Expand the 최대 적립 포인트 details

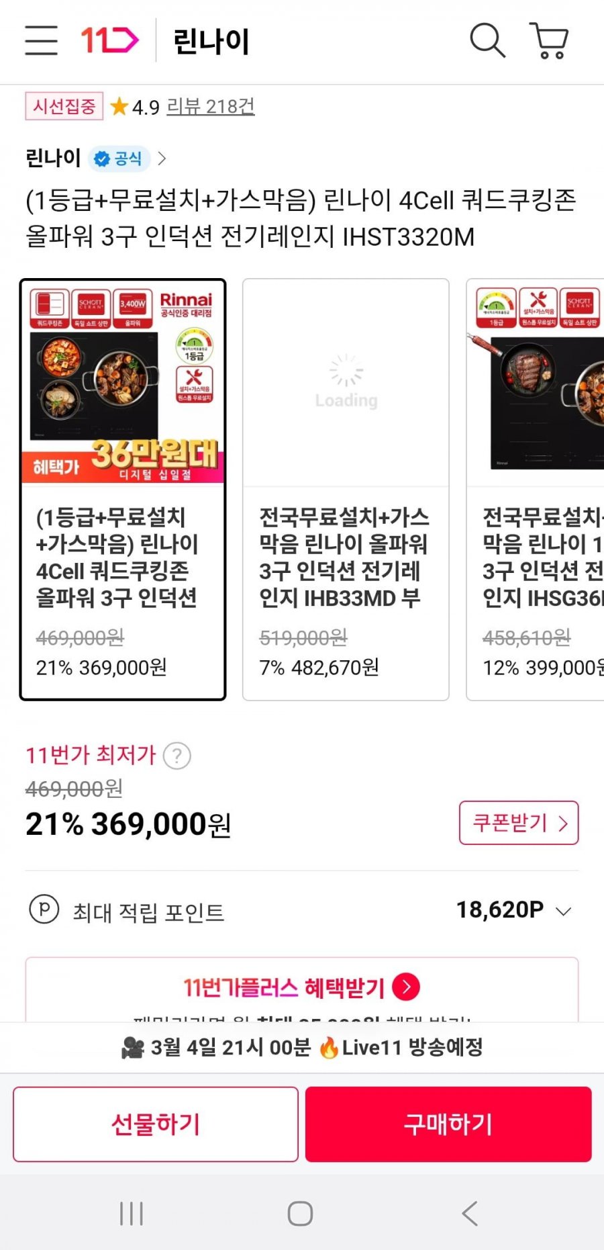click(x=563, y=911)
